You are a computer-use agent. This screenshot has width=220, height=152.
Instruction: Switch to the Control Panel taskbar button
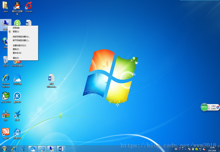coord(42,149)
